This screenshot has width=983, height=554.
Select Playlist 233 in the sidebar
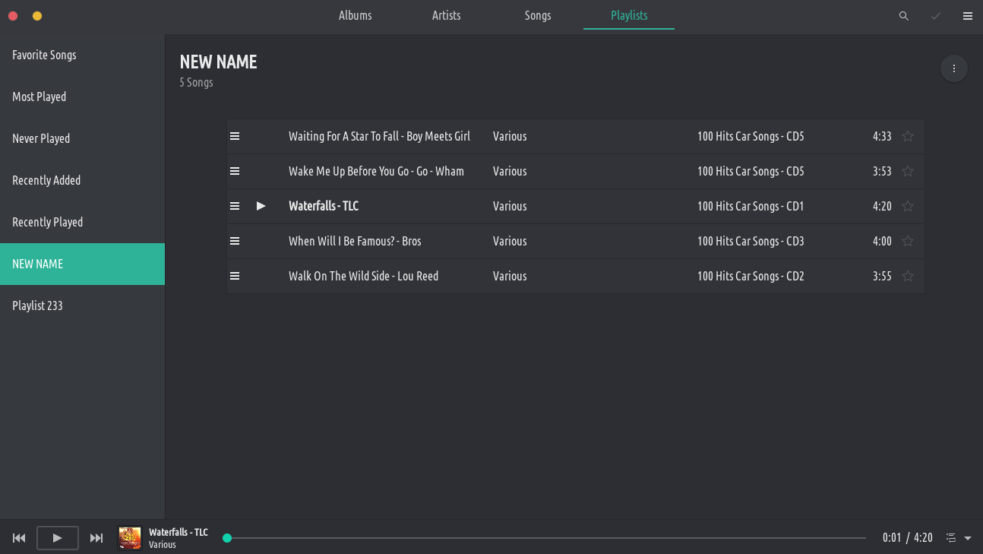point(38,305)
